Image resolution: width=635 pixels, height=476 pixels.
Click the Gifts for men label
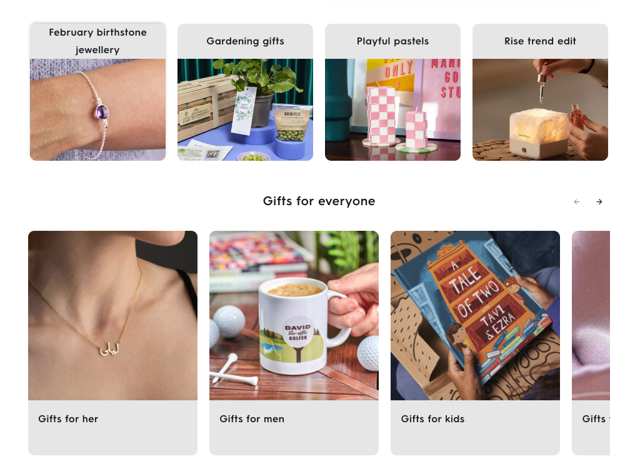[x=252, y=419]
